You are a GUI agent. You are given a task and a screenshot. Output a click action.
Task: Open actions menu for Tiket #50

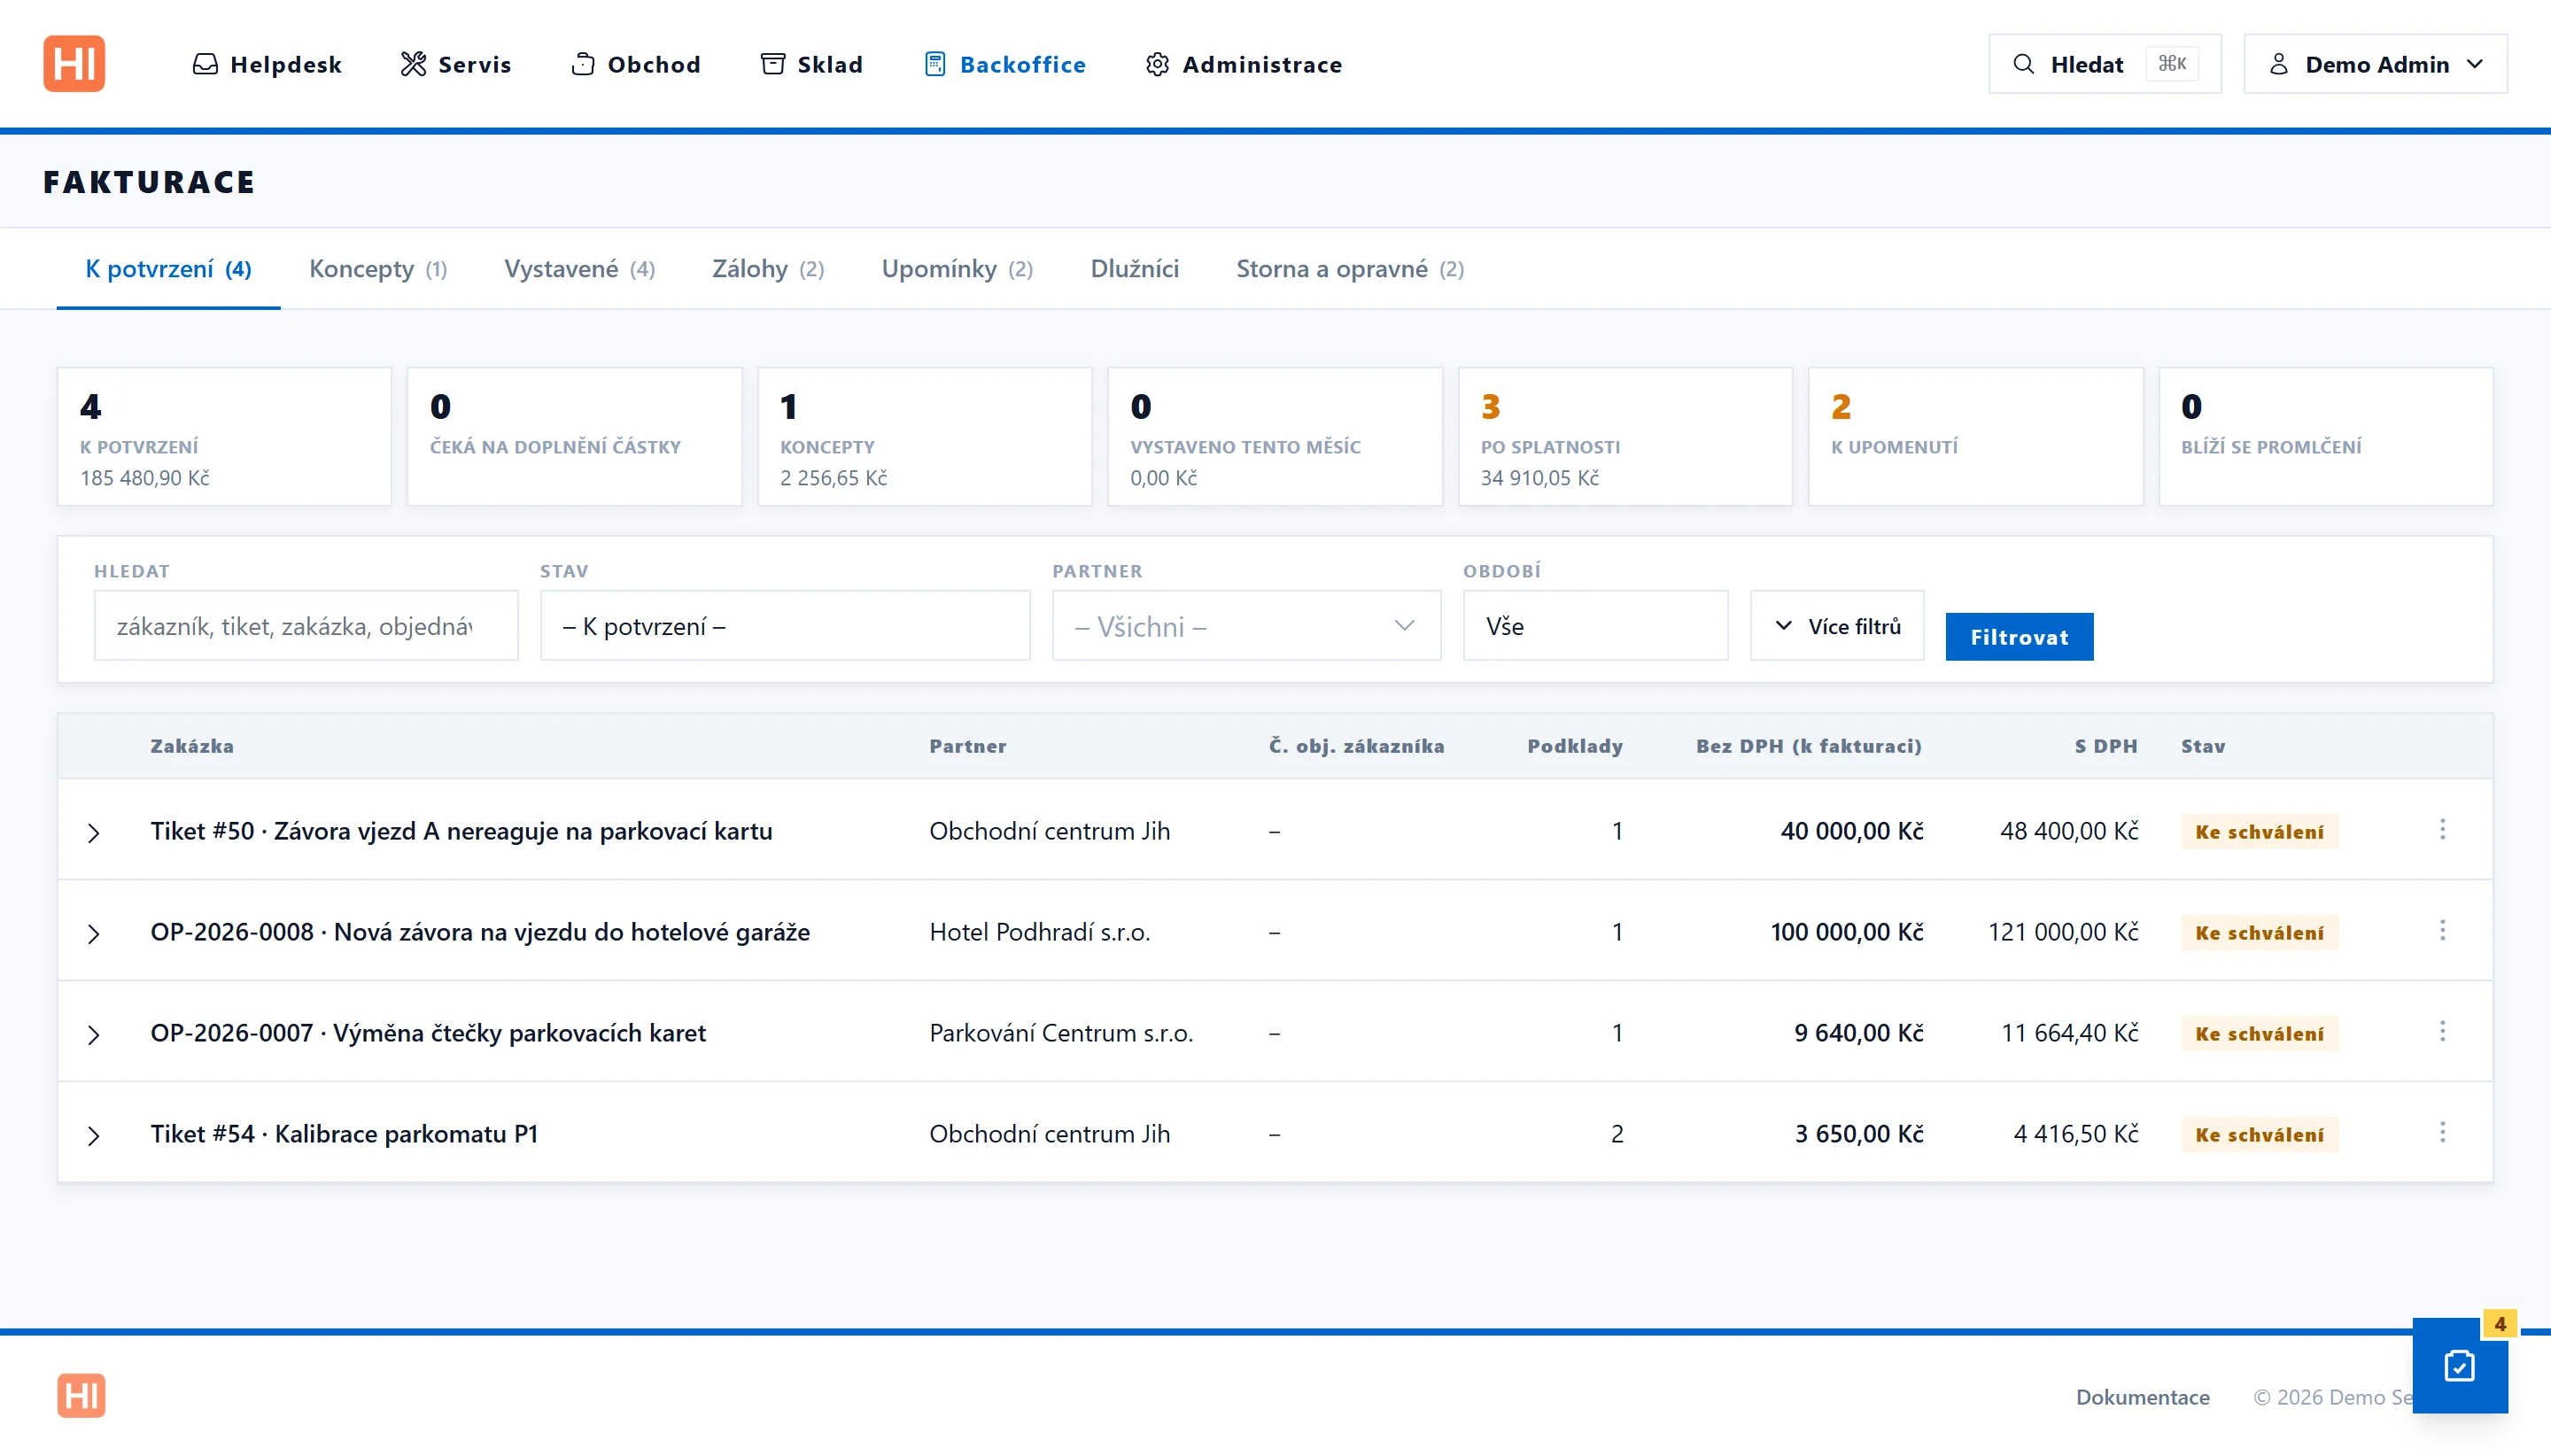coord(2442,830)
